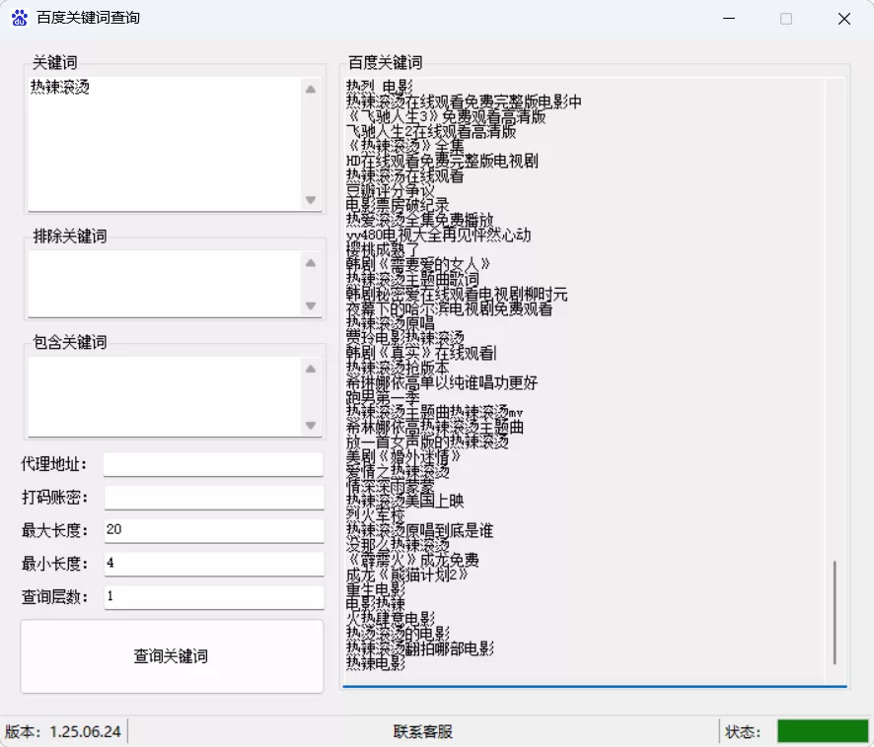Click the 包含关键词 box scroll down arrow
The width and height of the screenshot is (874, 747).
(x=311, y=425)
